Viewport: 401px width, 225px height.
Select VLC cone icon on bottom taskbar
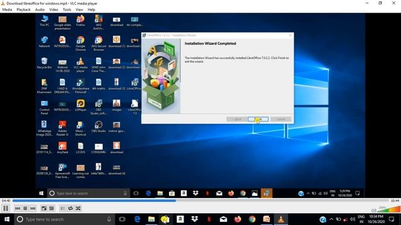pyautogui.click(x=281, y=219)
